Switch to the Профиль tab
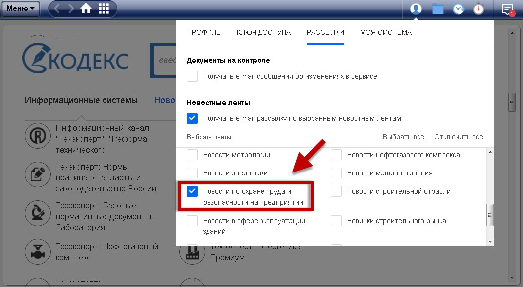This screenshot has height=287, width=523. point(204,32)
